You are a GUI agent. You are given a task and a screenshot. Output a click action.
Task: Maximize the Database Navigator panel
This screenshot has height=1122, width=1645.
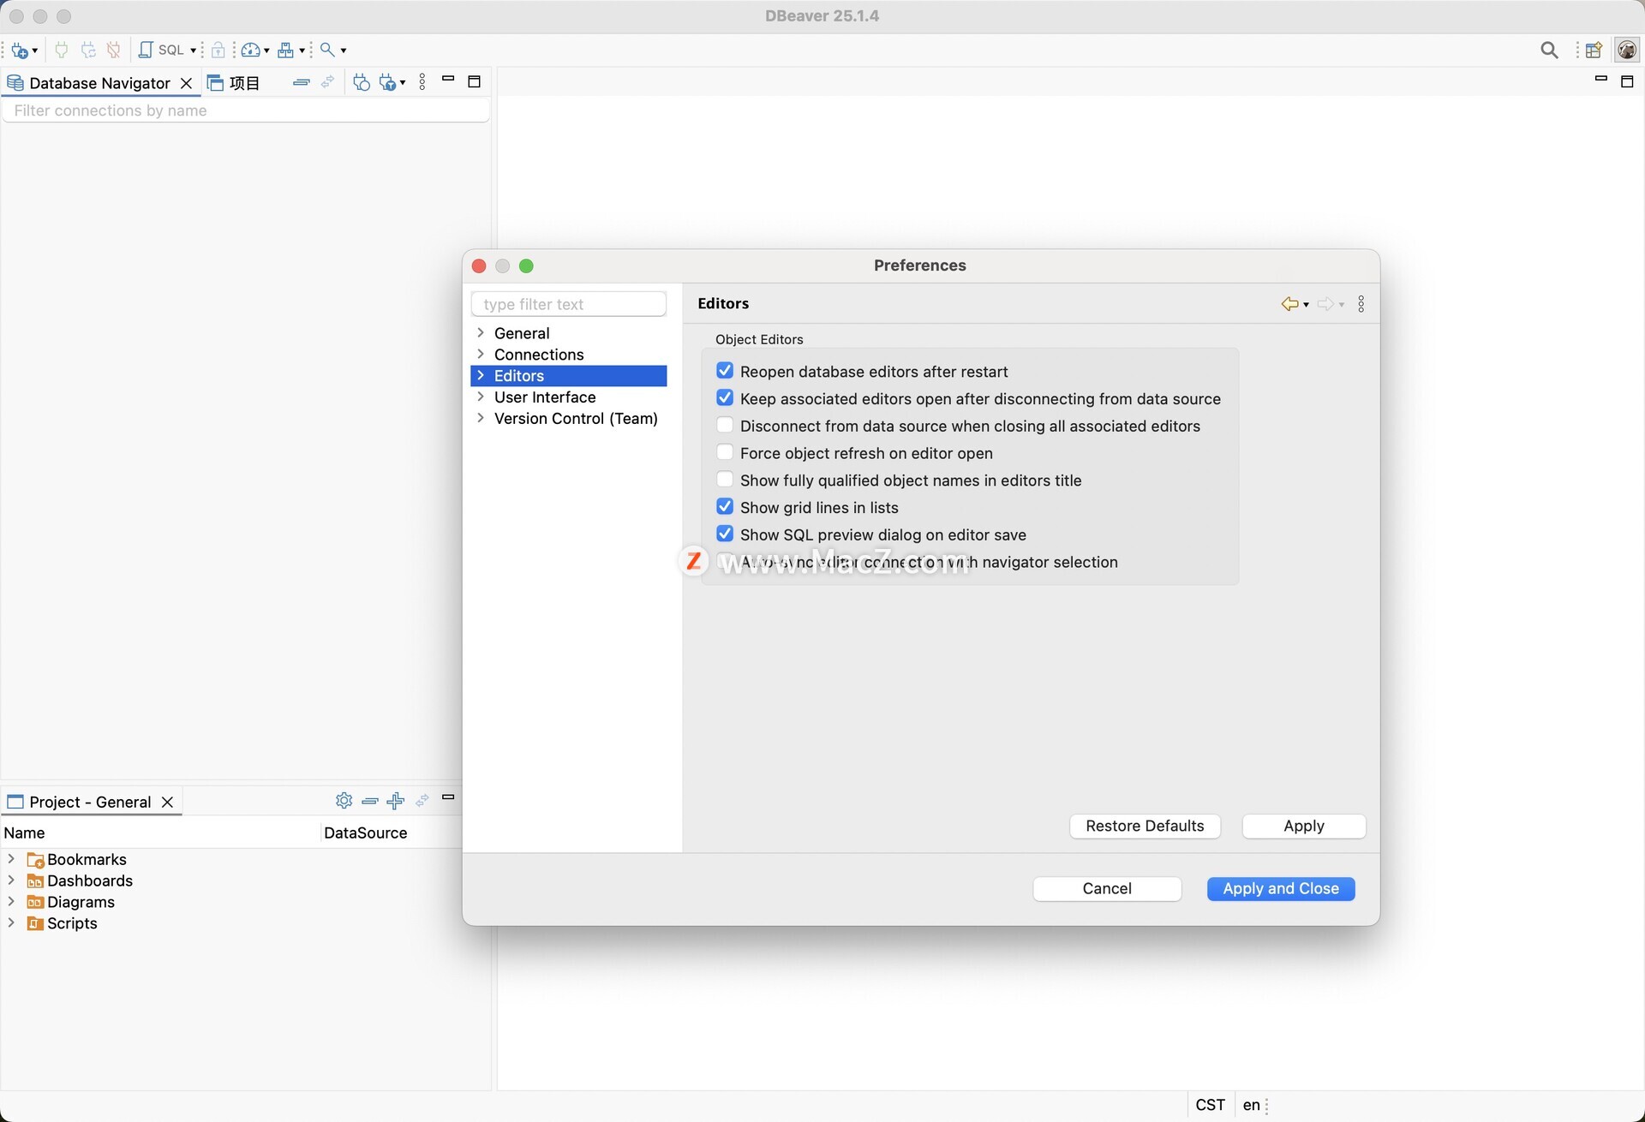coord(474,81)
